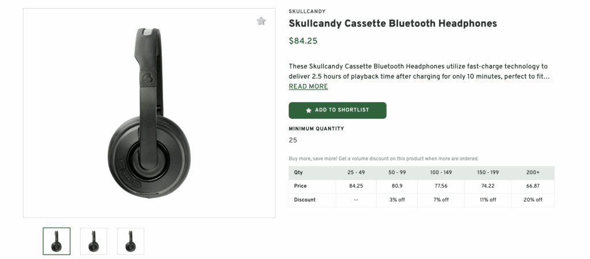
Task: View the third headphone thumbnail image
Action: (130, 241)
